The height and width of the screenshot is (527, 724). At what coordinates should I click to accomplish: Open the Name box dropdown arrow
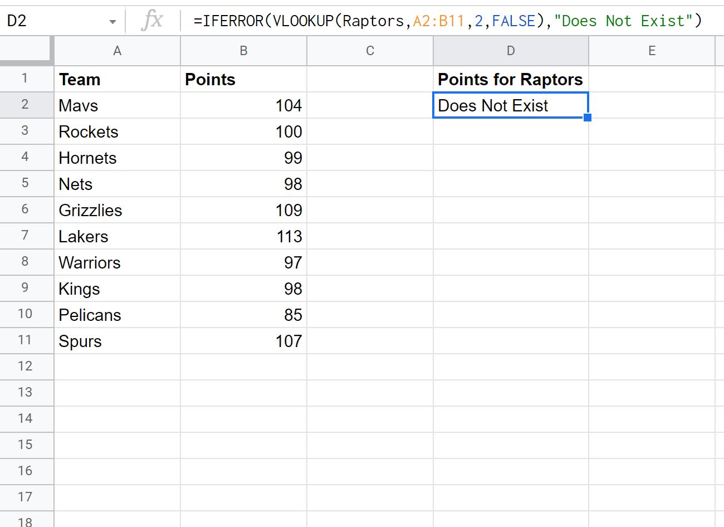tap(113, 22)
